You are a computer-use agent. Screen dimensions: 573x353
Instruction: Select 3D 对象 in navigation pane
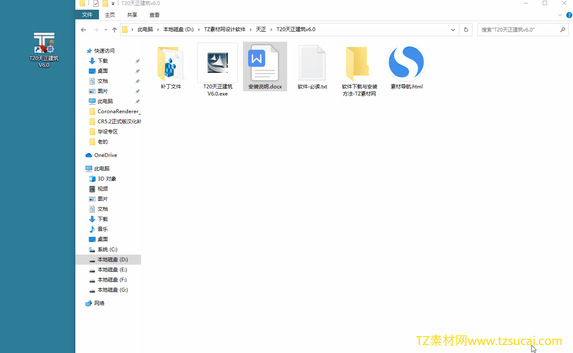click(x=102, y=179)
